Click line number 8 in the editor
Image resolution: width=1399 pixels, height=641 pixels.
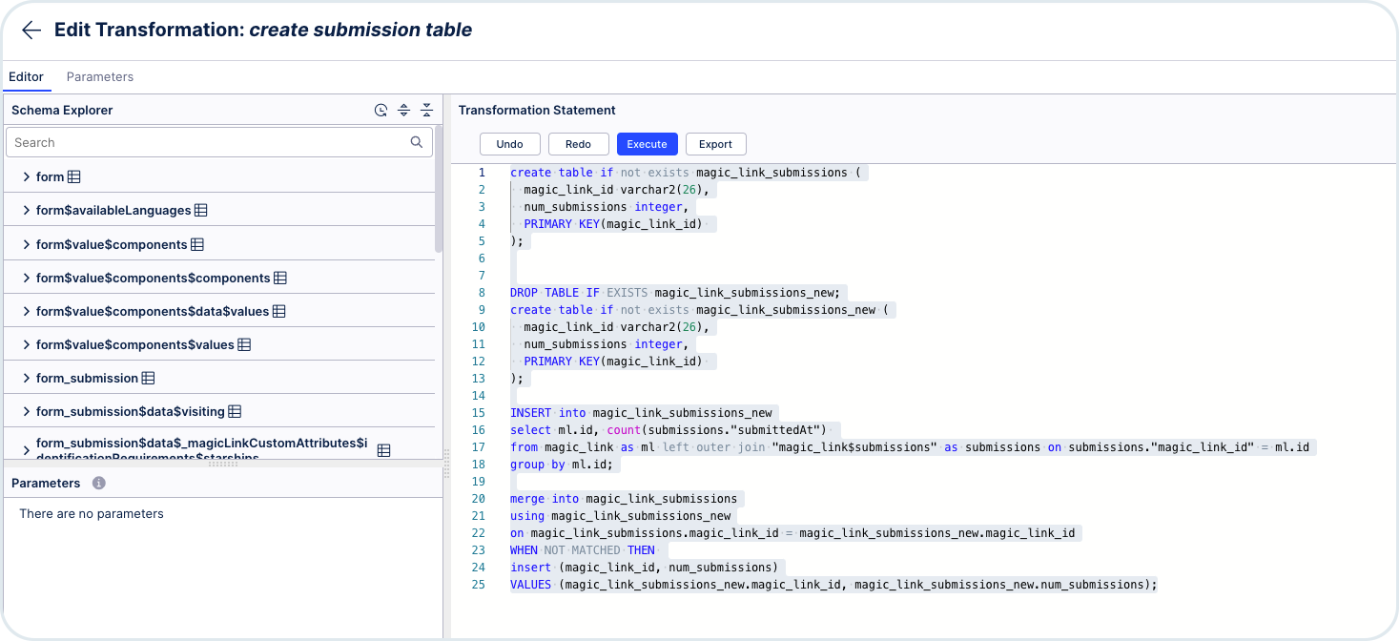(482, 293)
